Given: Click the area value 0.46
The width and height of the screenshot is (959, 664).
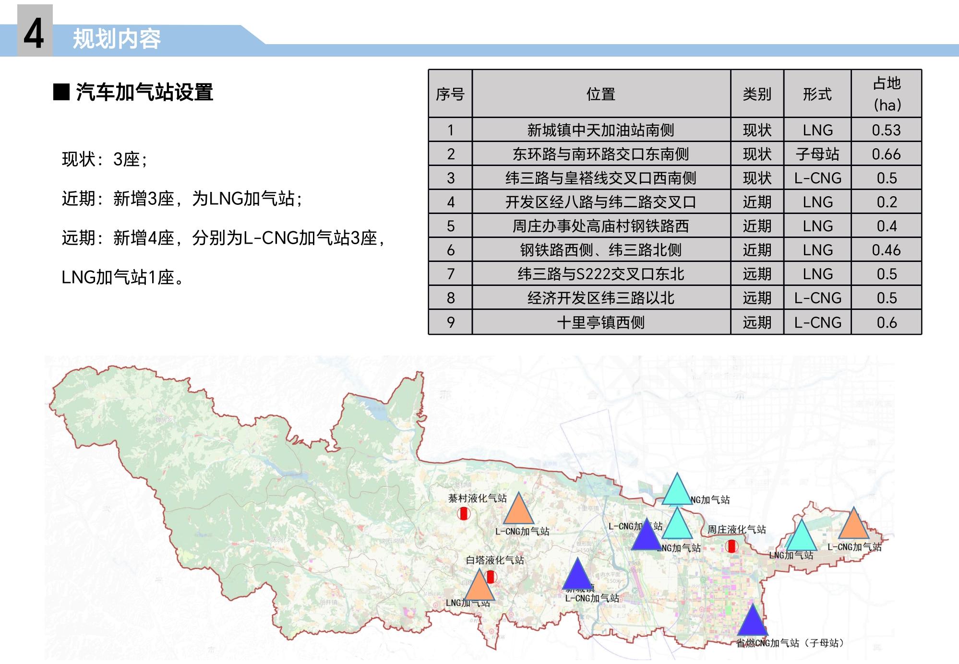Looking at the screenshot, I should pyautogui.click(x=887, y=250).
